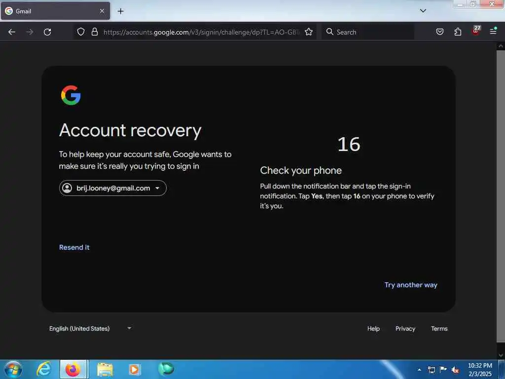This screenshot has height=379, width=505.
Task: Open Windows Explorer folder in taskbar
Action: click(x=105, y=370)
